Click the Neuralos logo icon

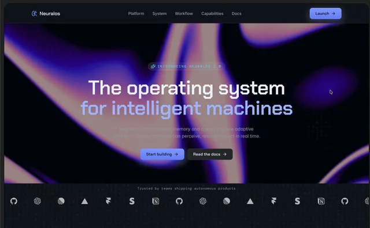click(x=34, y=14)
